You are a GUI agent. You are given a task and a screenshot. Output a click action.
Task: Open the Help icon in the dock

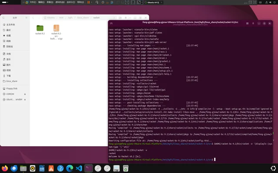coord(60,168)
